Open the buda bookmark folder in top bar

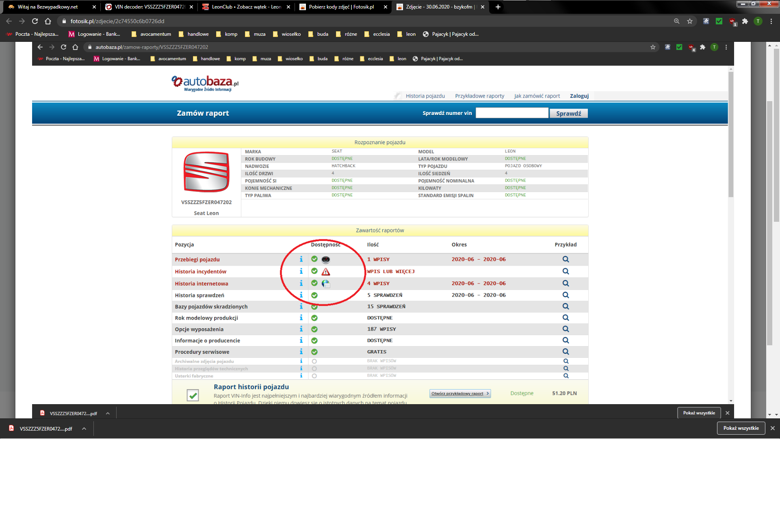pyautogui.click(x=318, y=34)
